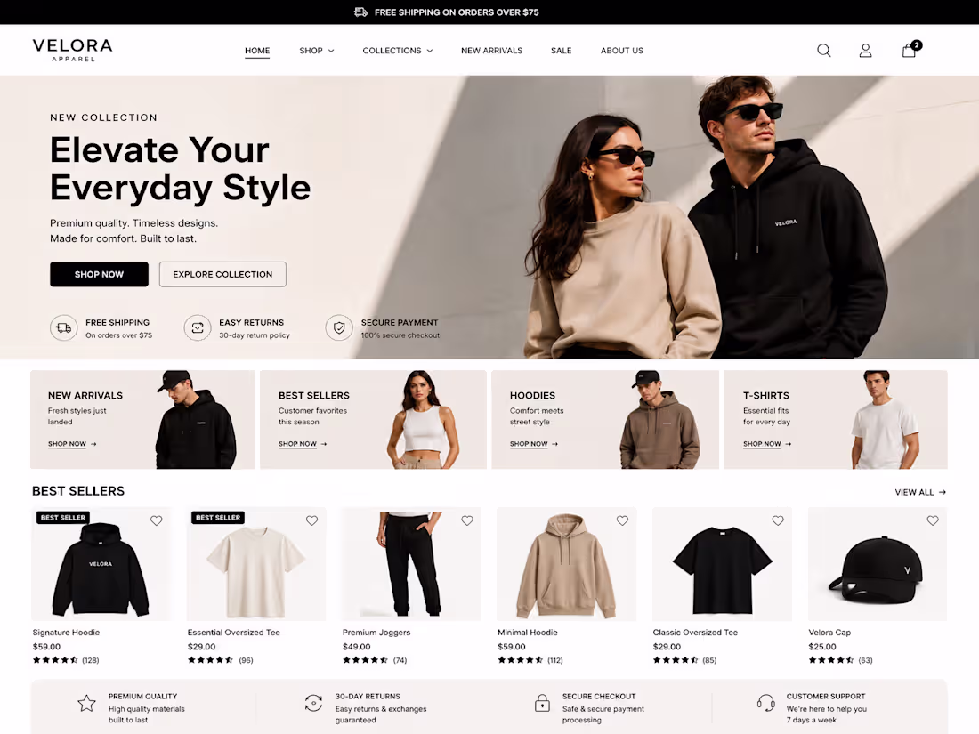Add Classic Oversized Tee to wishlist heart
This screenshot has height=734, width=979.
tap(777, 520)
